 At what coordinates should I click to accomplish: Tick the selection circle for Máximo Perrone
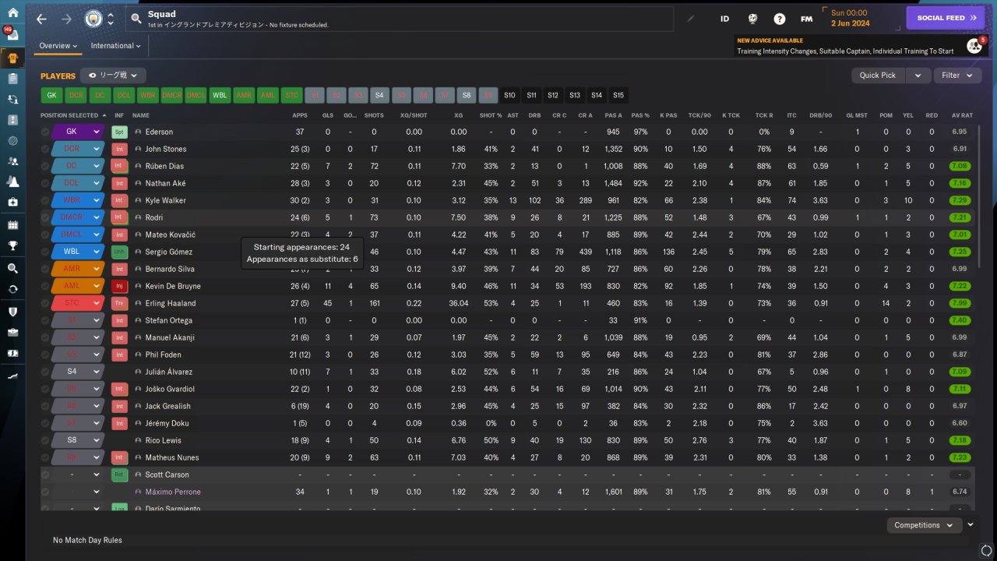coord(45,492)
